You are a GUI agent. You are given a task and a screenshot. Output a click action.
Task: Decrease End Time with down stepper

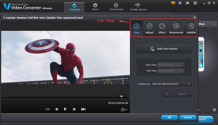point(183,72)
